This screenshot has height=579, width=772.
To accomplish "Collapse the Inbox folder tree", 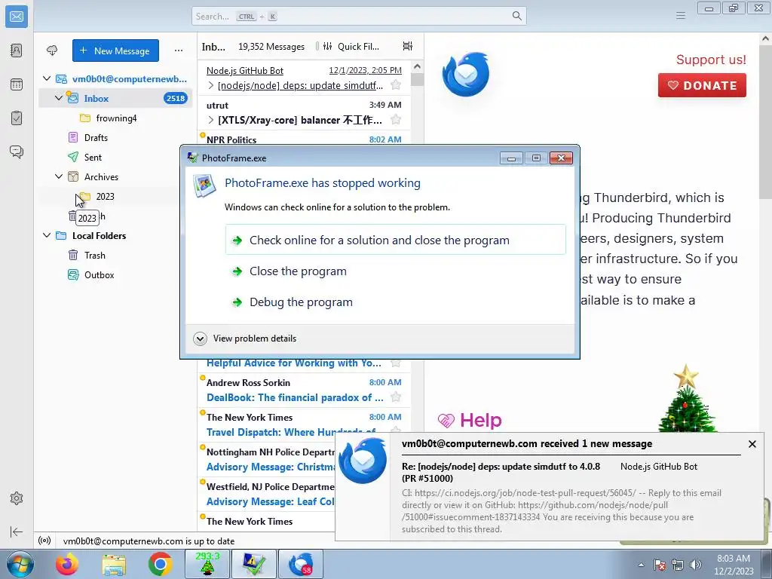I will coord(59,98).
